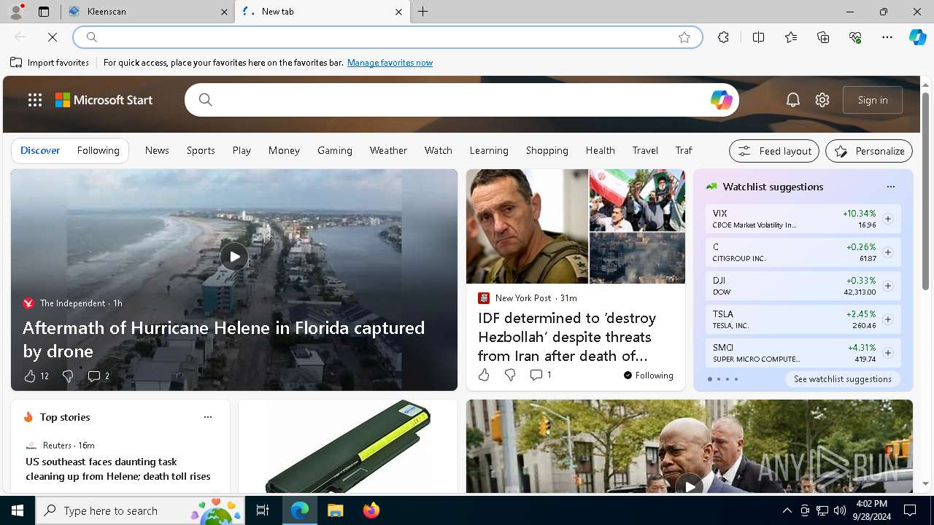Open the Microsoft Start app launcher grid
Screen dimensions: 934x525
click(x=35, y=100)
